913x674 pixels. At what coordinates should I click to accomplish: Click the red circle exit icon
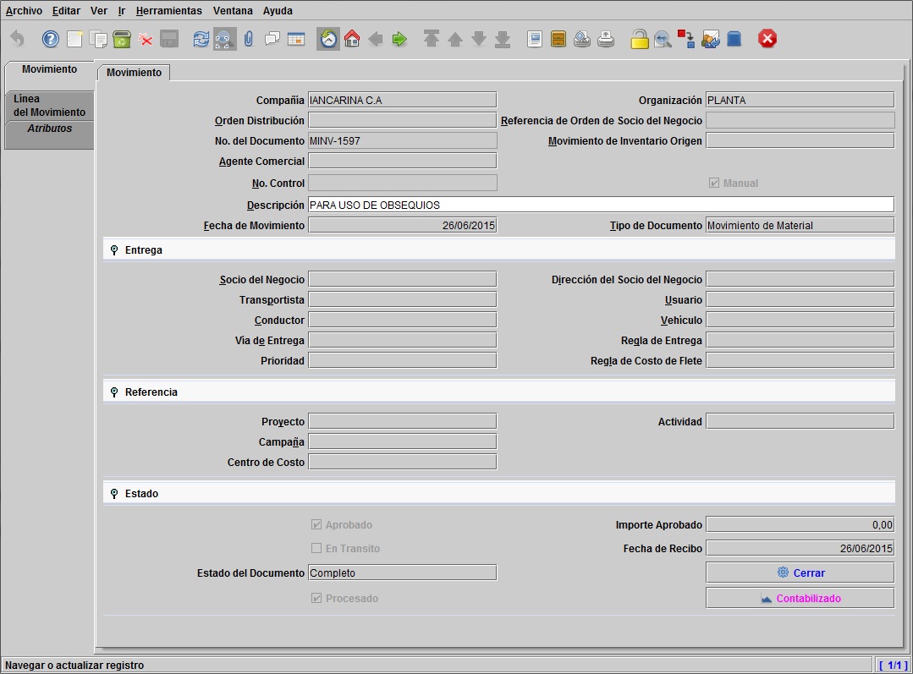(767, 39)
